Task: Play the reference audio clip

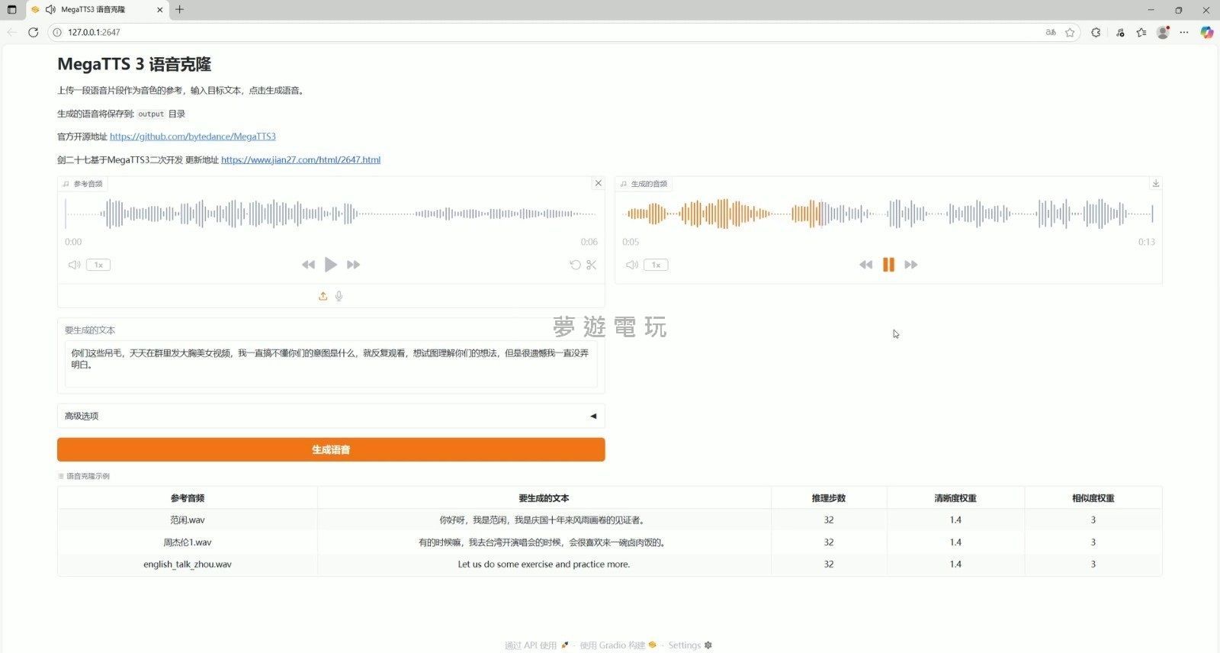Action: click(x=330, y=265)
